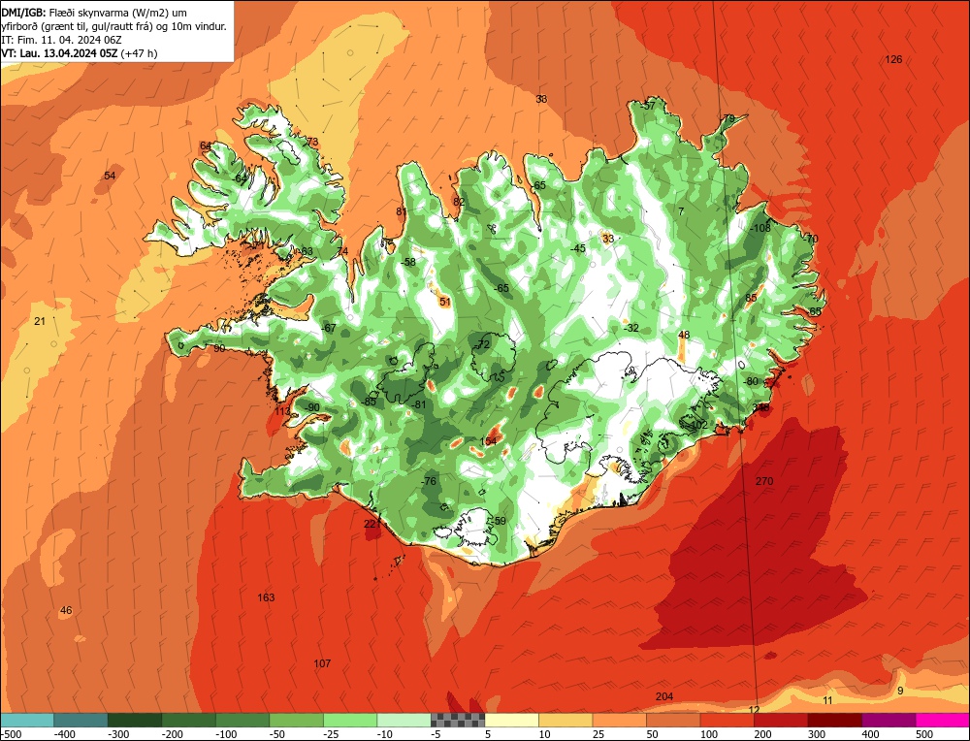Viewport: 970px width, 741px height.
Task: Click the light green swatch between -25 and -10
Action: coord(349,720)
